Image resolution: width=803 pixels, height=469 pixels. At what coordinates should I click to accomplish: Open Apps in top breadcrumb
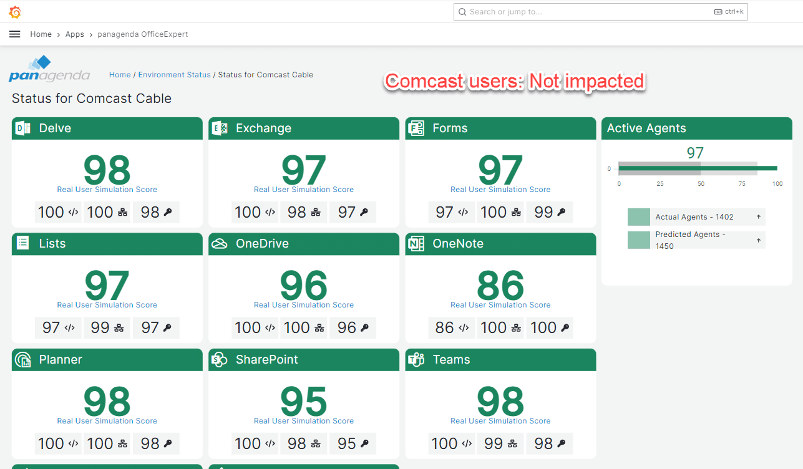tap(75, 34)
